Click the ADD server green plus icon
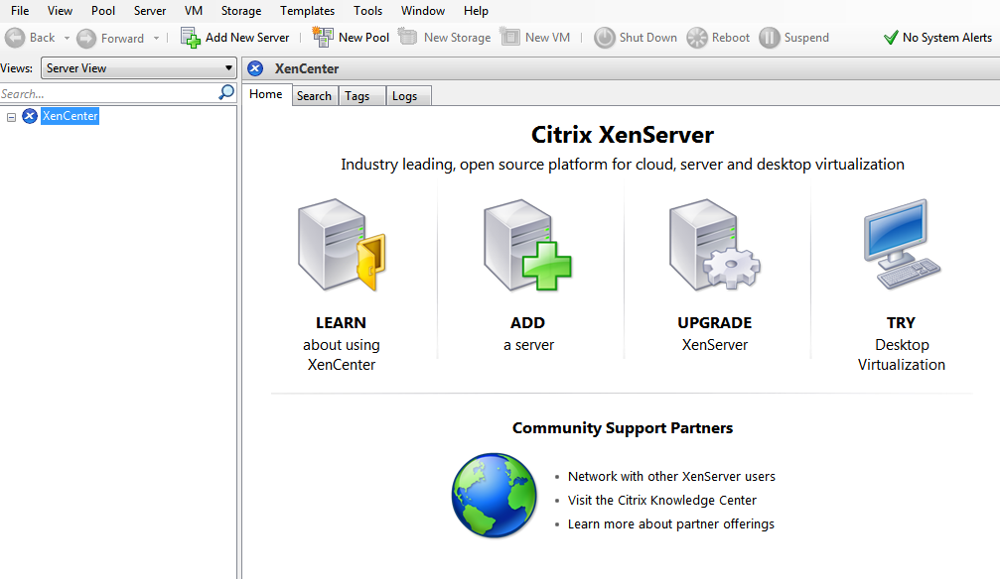Viewport: 1000px width, 579px height. click(x=527, y=246)
